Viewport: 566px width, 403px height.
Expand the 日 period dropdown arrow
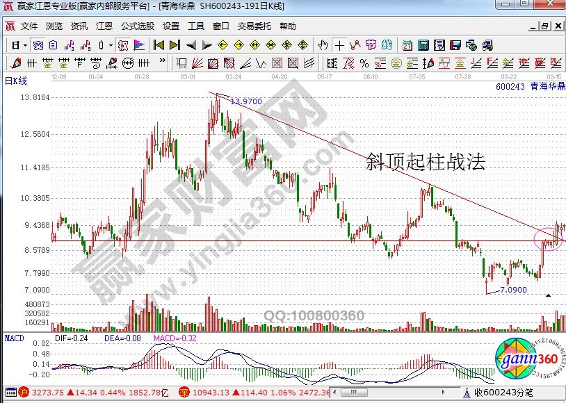(x=25, y=45)
